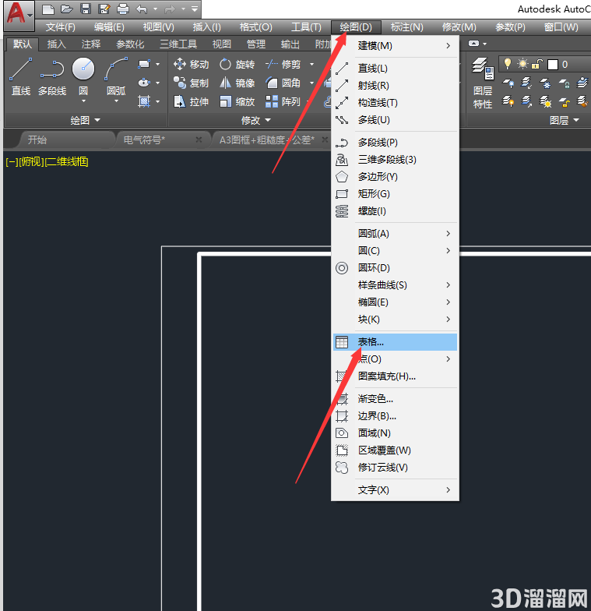This screenshot has width=591, height=611.
Task: Click the rectangle icon in the Draw panel
Action: point(143,64)
